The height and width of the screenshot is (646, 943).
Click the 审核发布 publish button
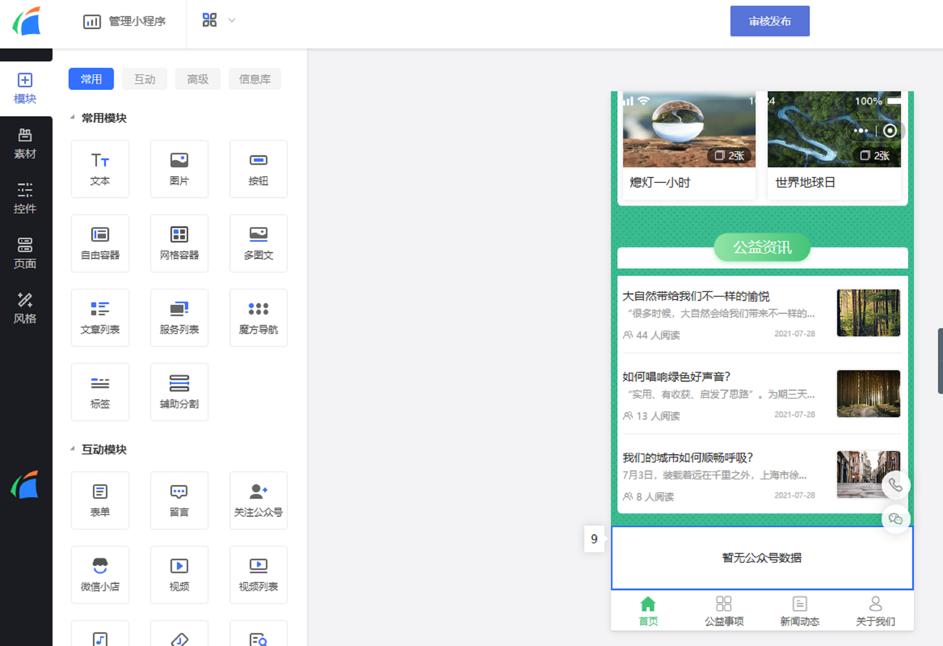(x=769, y=21)
